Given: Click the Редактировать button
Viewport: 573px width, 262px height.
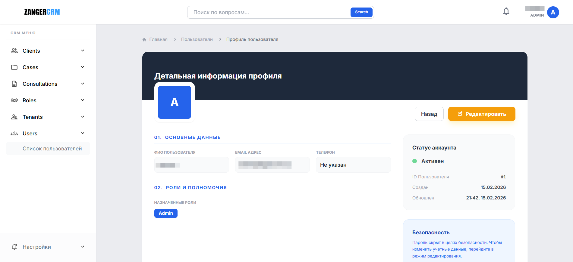Looking at the screenshot, I should (x=482, y=114).
